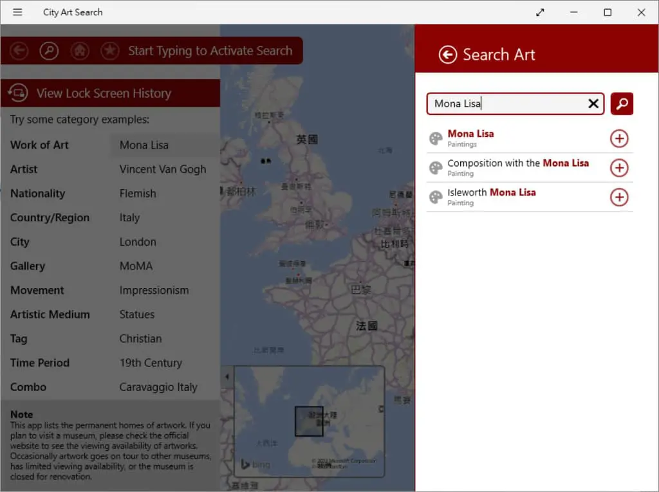Viewport: 659px width, 492px height.
Task: Clear the Mona Lisa search text
Action: (593, 104)
